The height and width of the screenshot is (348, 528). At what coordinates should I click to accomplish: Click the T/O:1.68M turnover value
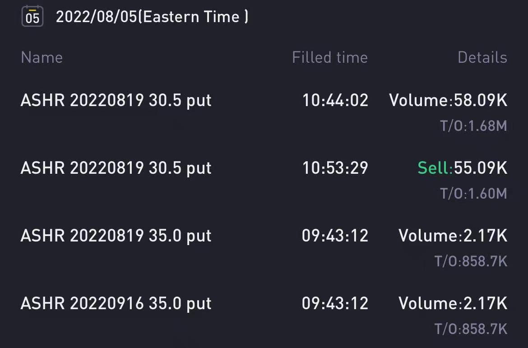(x=473, y=126)
